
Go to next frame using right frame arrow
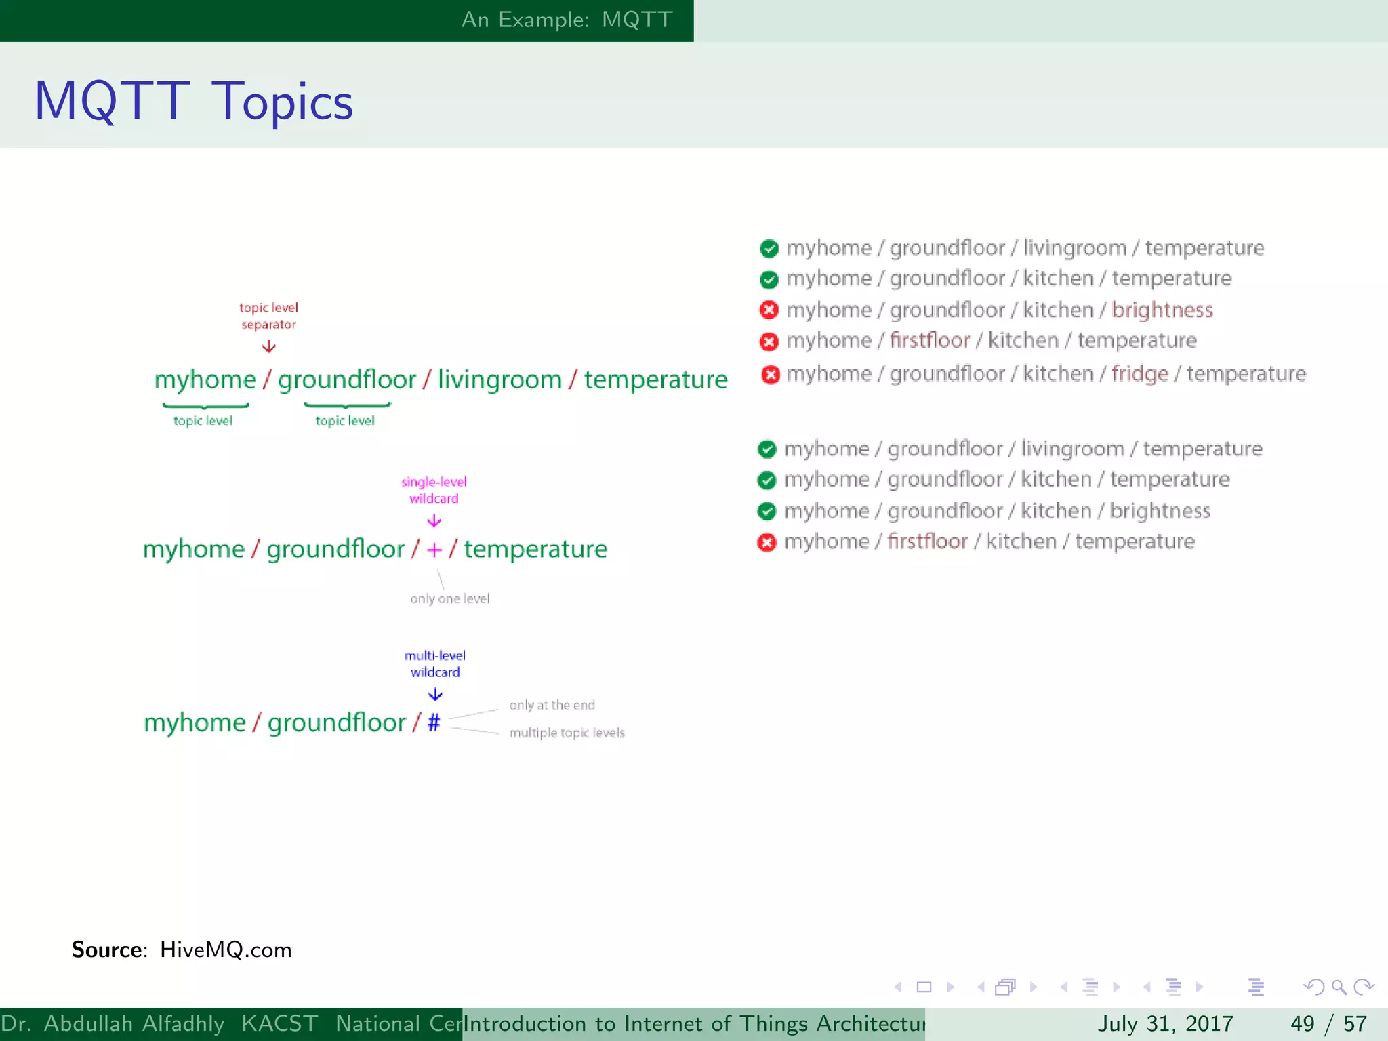(x=1034, y=987)
